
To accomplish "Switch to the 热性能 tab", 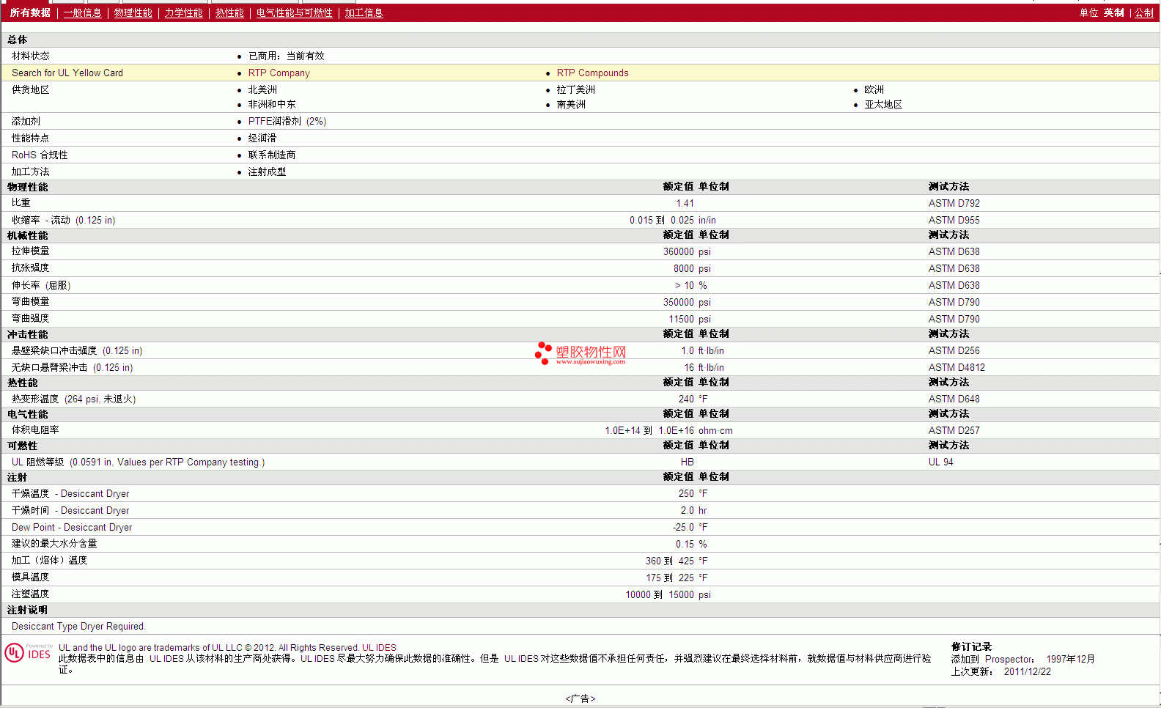I will click(229, 13).
